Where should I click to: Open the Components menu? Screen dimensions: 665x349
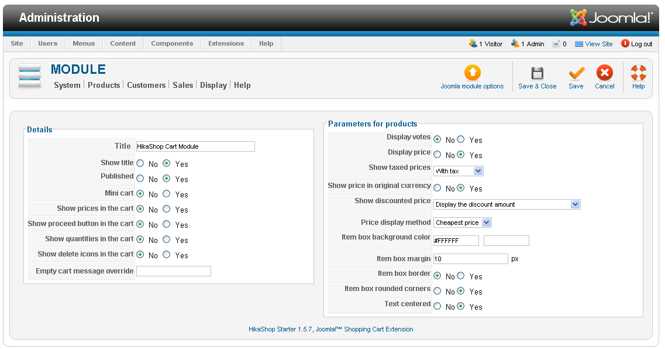172,43
